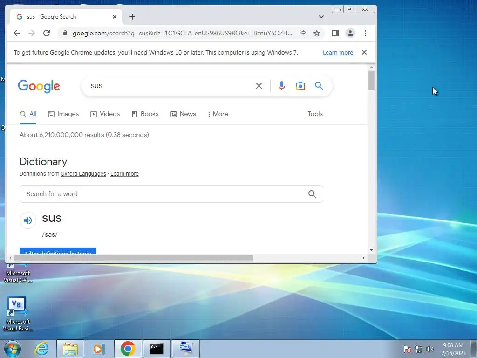Open Windows Media Player from the taskbar
477x358 pixels.
(98, 349)
